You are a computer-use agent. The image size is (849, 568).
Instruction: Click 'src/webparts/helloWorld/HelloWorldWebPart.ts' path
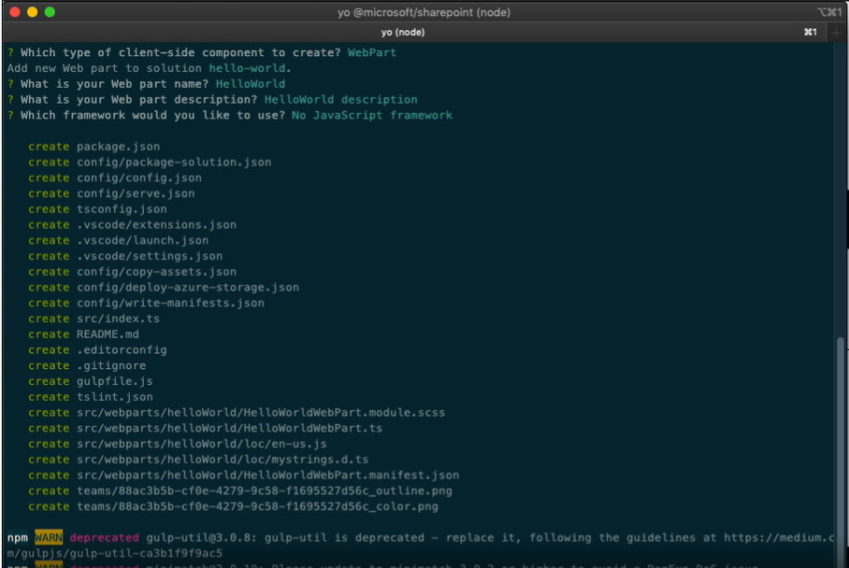[x=230, y=429]
